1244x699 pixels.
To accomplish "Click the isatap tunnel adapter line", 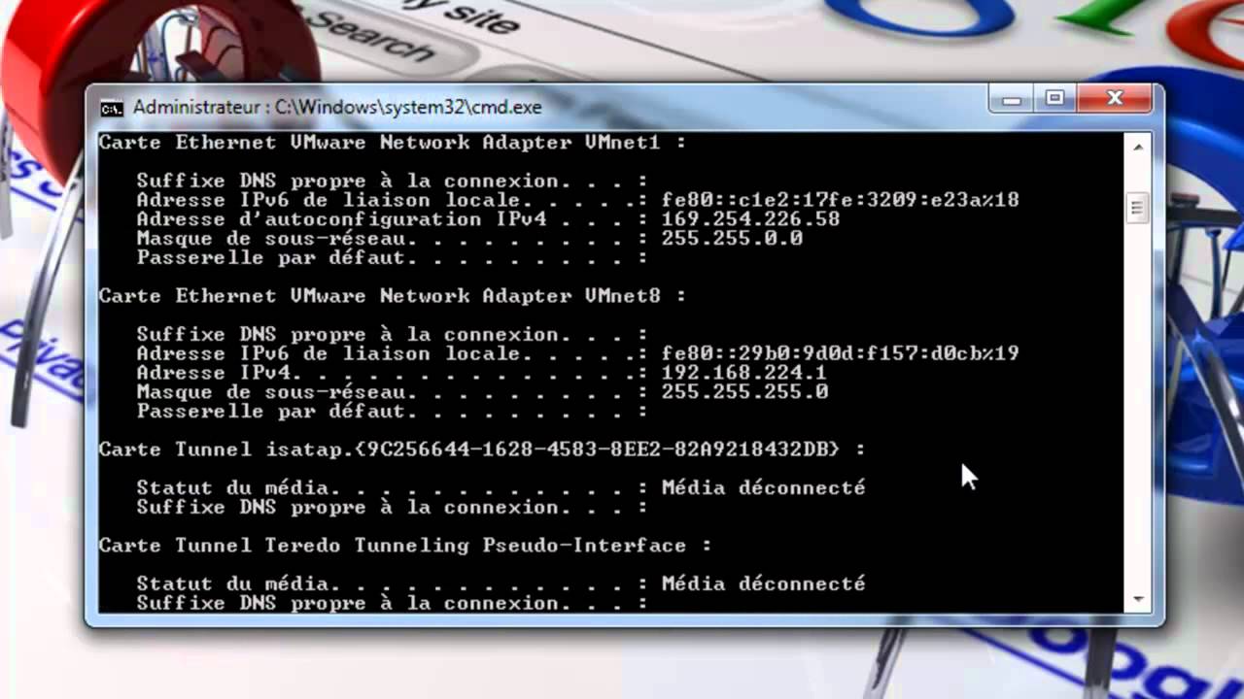I will pos(482,449).
